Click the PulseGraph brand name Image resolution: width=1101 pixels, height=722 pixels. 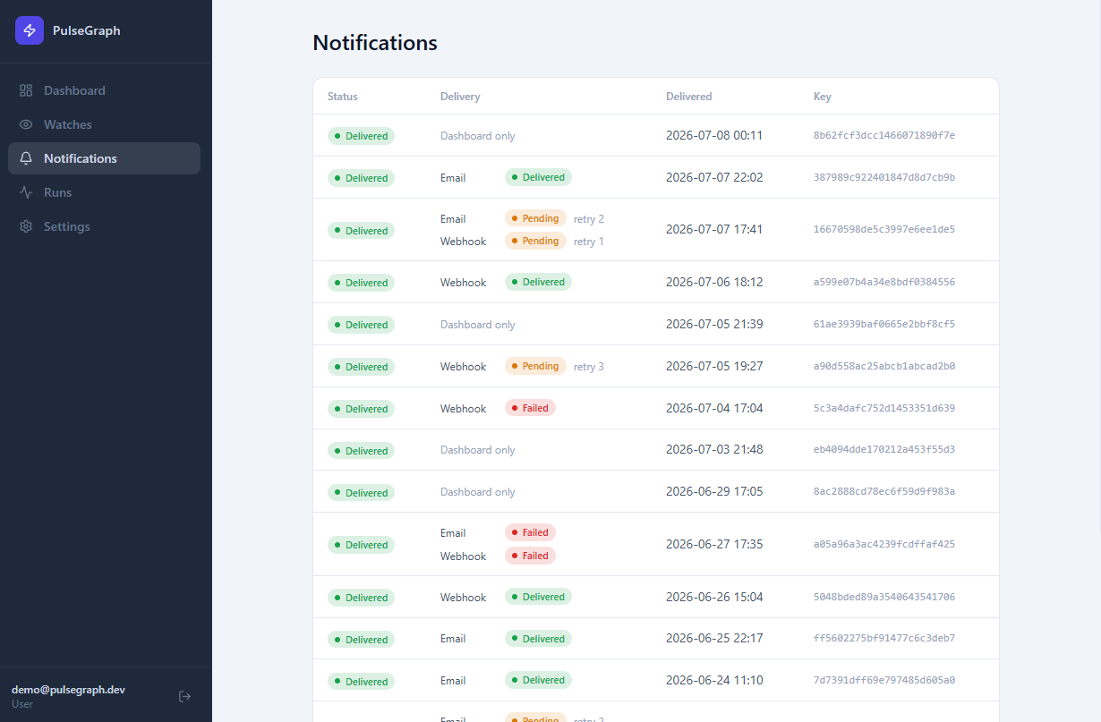point(86,30)
